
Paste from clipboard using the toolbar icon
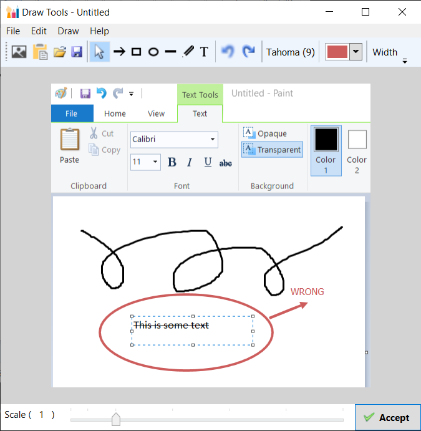tap(41, 52)
